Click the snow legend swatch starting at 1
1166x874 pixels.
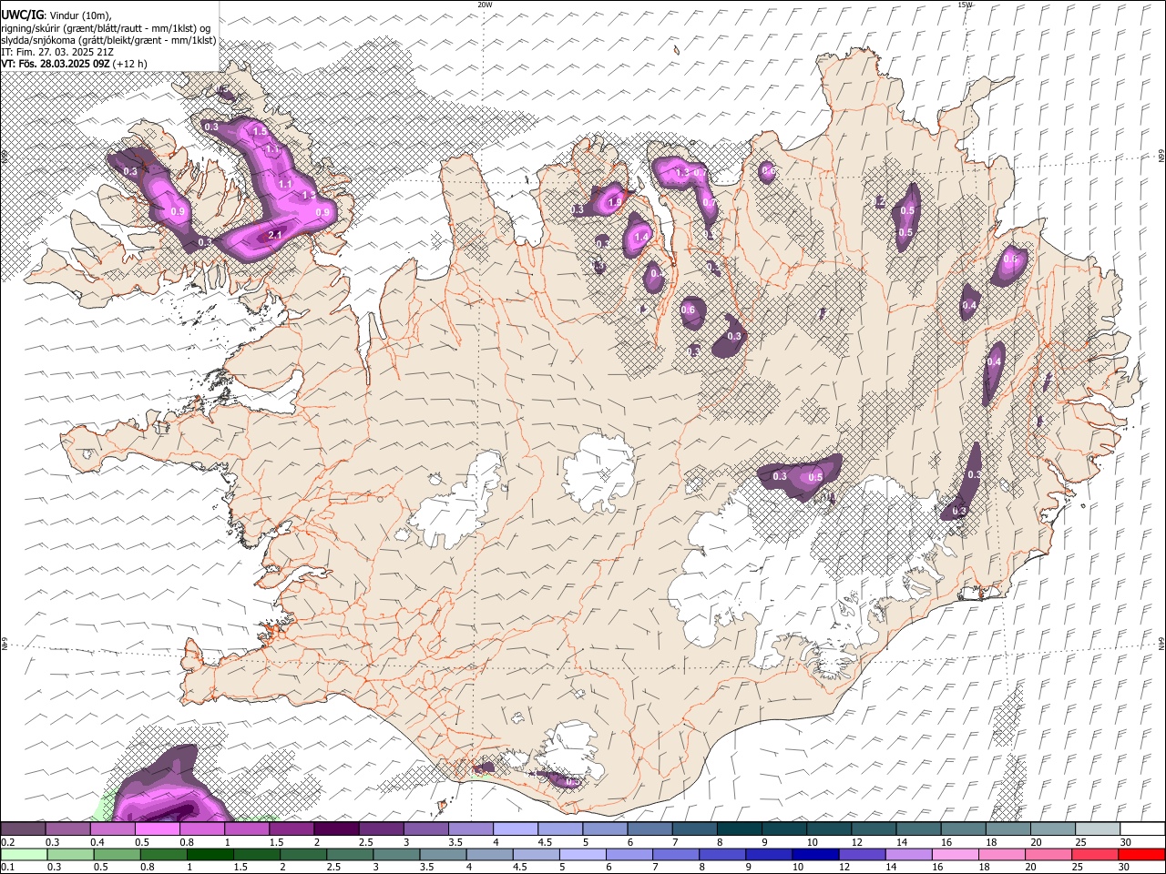247,828
